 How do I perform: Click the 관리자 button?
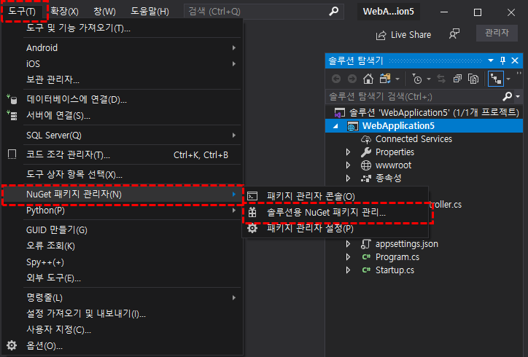click(497, 33)
